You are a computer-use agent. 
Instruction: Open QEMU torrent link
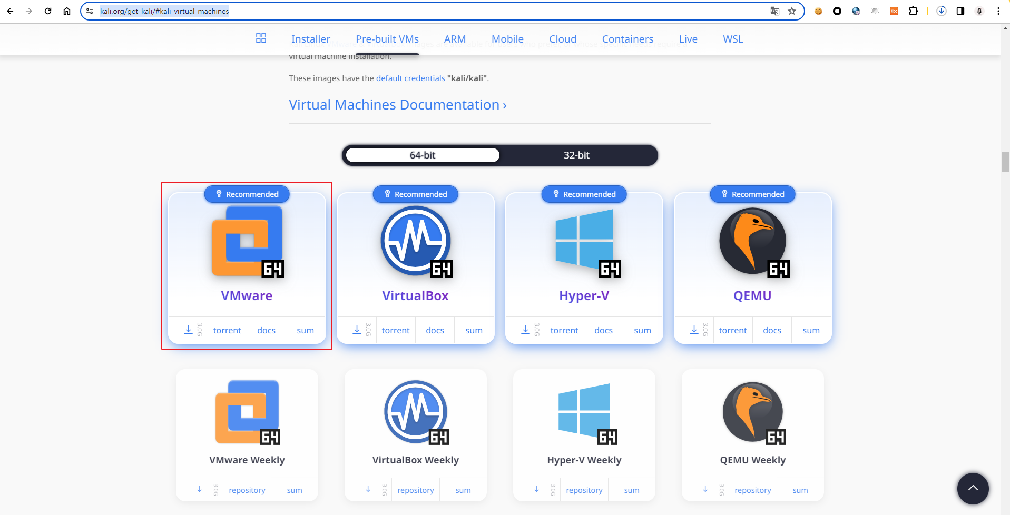coord(733,331)
